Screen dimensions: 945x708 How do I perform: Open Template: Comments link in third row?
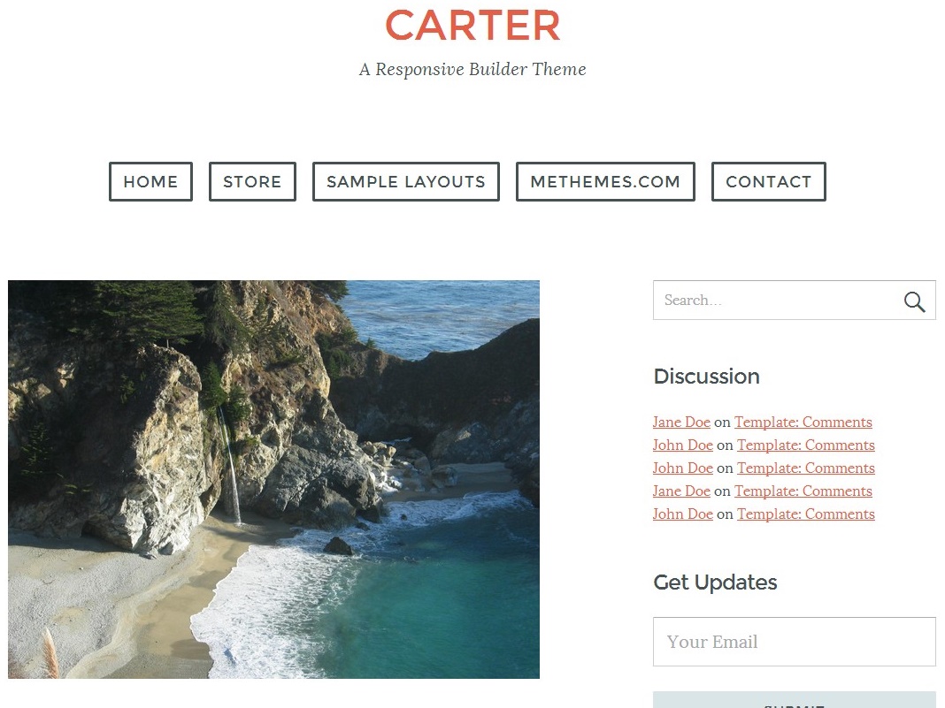tap(806, 468)
